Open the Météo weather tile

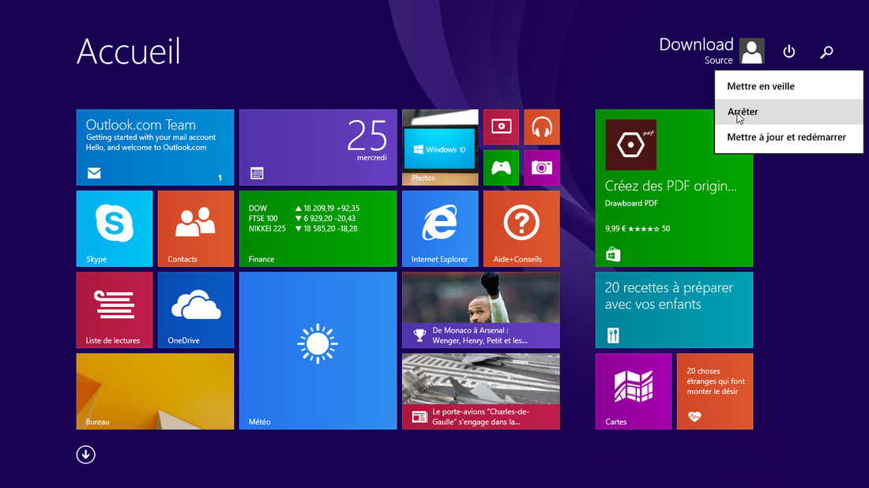(318, 351)
